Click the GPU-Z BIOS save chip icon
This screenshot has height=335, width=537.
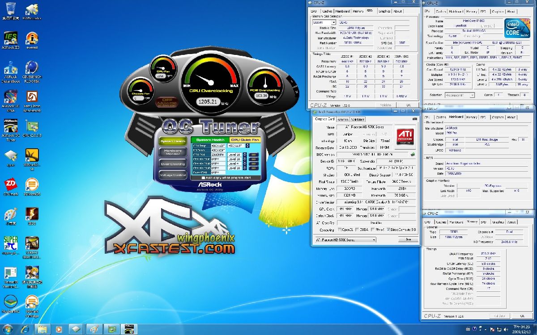click(x=413, y=154)
